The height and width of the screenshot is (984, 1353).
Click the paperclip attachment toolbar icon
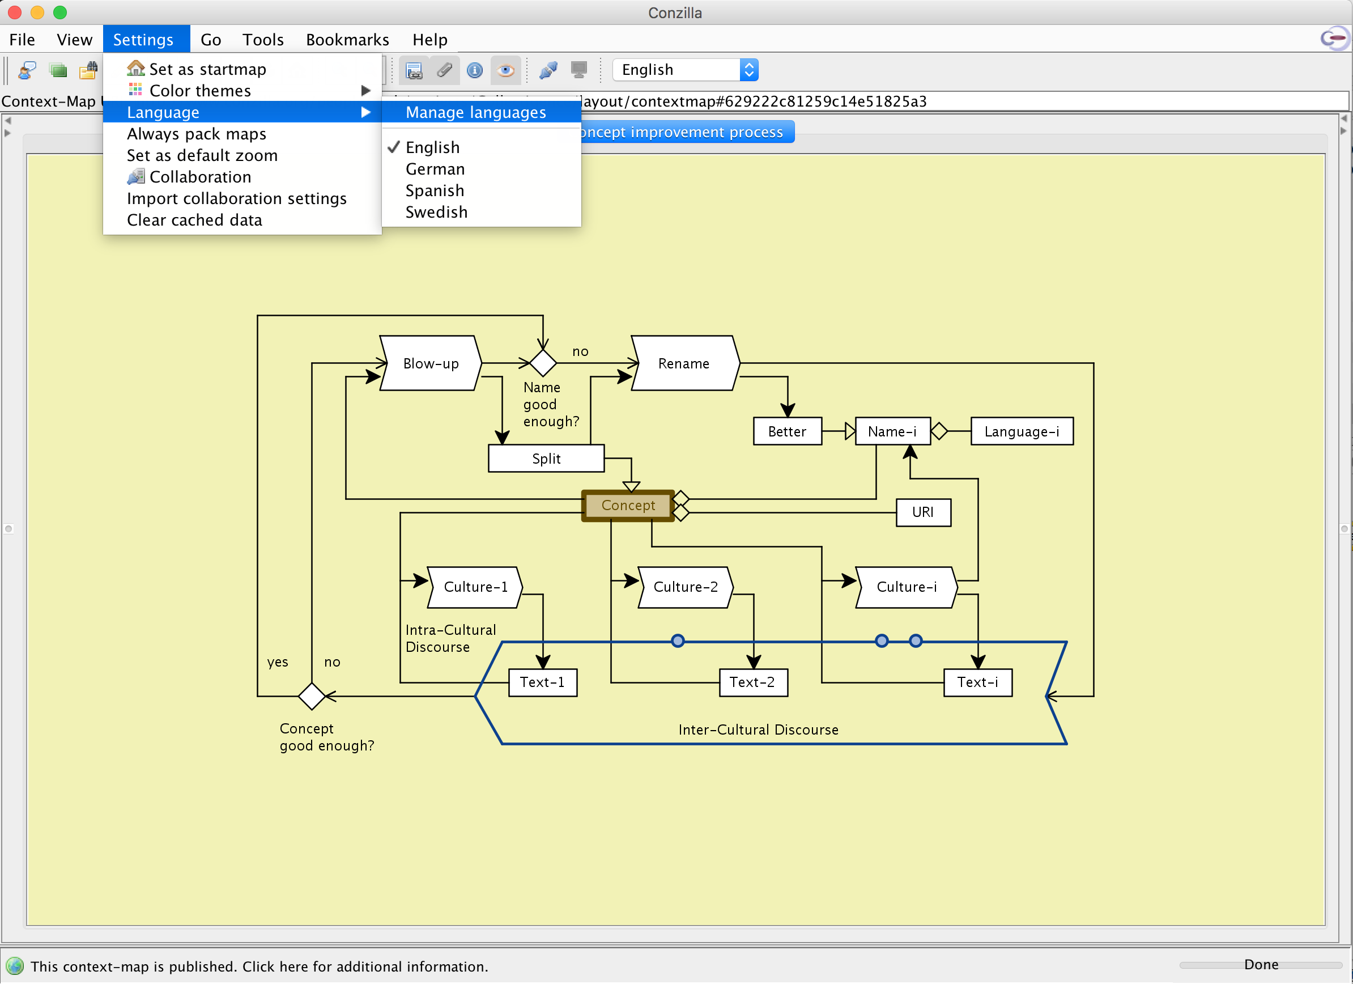(444, 70)
